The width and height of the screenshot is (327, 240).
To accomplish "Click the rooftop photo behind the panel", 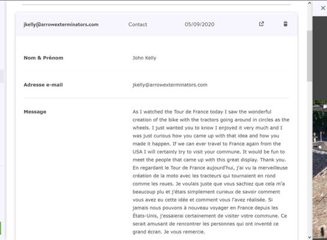I will click(x=319, y=170).
